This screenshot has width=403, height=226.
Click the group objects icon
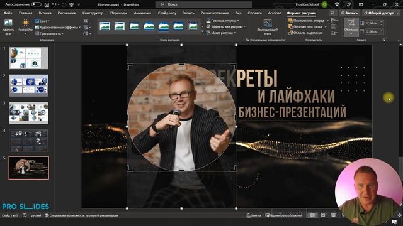334,26
